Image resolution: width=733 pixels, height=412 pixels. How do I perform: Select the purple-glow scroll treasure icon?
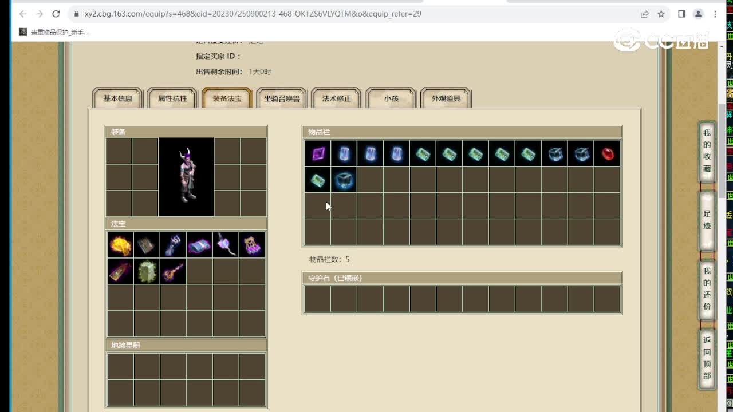[x=199, y=245]
